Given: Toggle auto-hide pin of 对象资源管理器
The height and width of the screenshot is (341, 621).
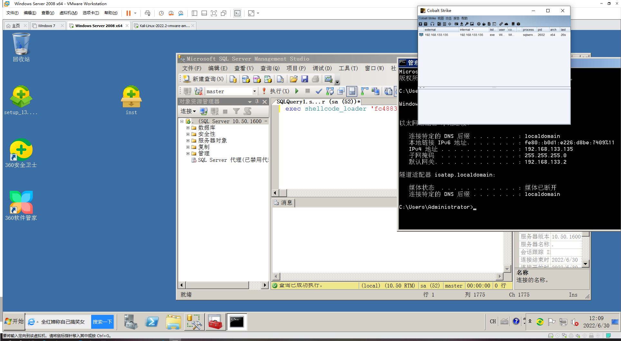Looking at the screenshot, I should pyautogui.click(x=257, y=102).
